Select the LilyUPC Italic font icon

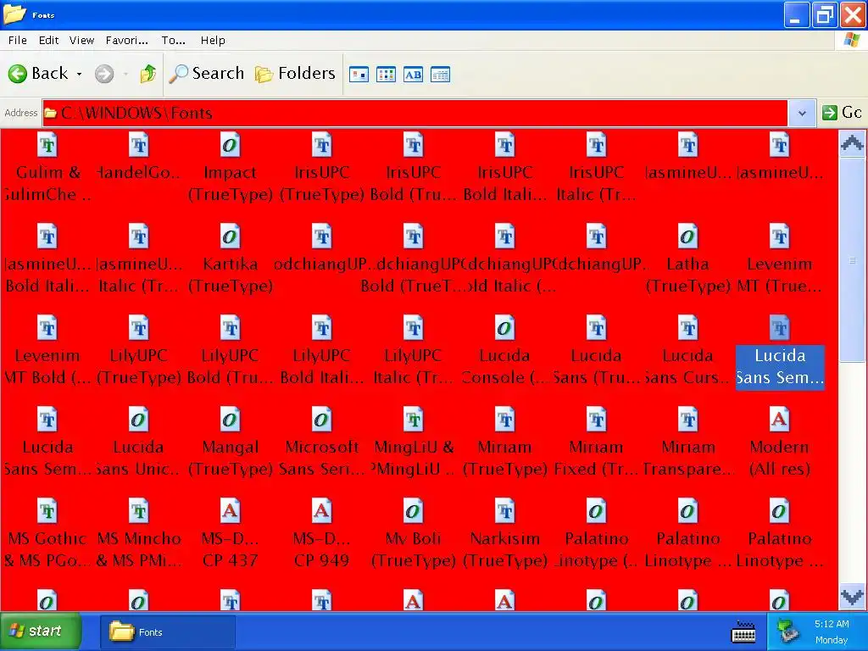coord(413,328)
